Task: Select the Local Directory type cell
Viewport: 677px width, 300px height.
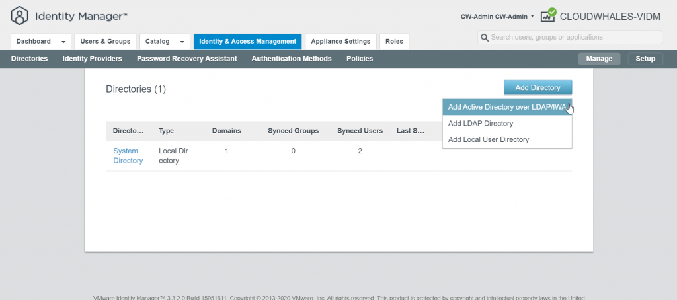Action: tap(174, 156)
